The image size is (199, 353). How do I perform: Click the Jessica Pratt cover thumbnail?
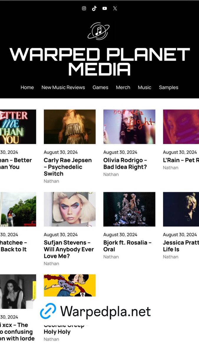tap(181, 209)
